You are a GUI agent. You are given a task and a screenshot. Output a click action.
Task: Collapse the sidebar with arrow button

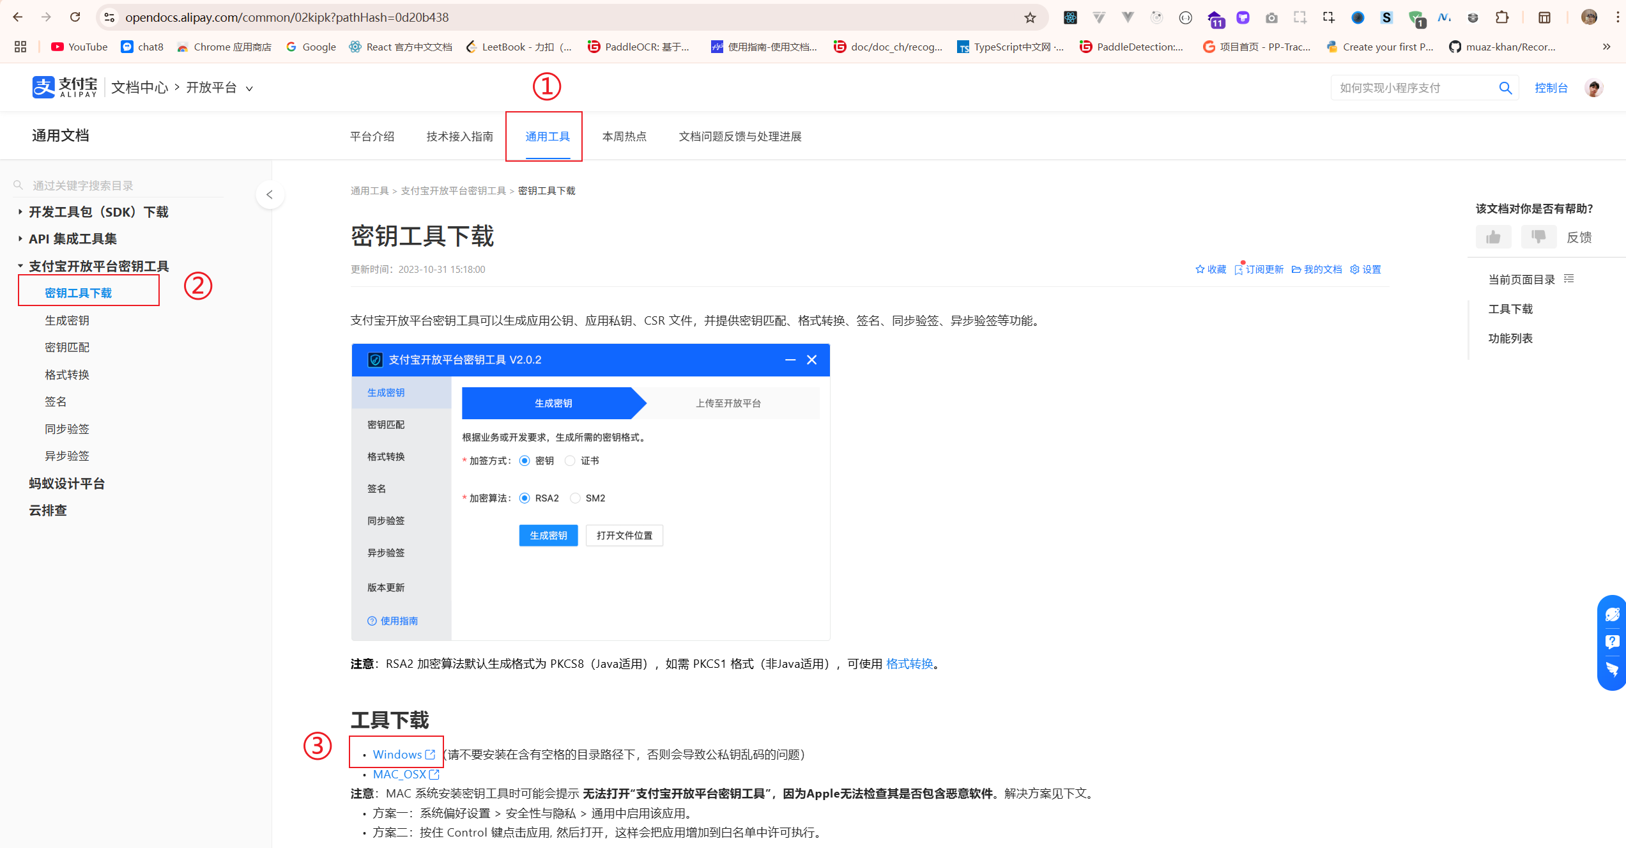tap(270, 194)
